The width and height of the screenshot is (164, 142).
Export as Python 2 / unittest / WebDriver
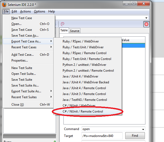click(x=88, y=65)
